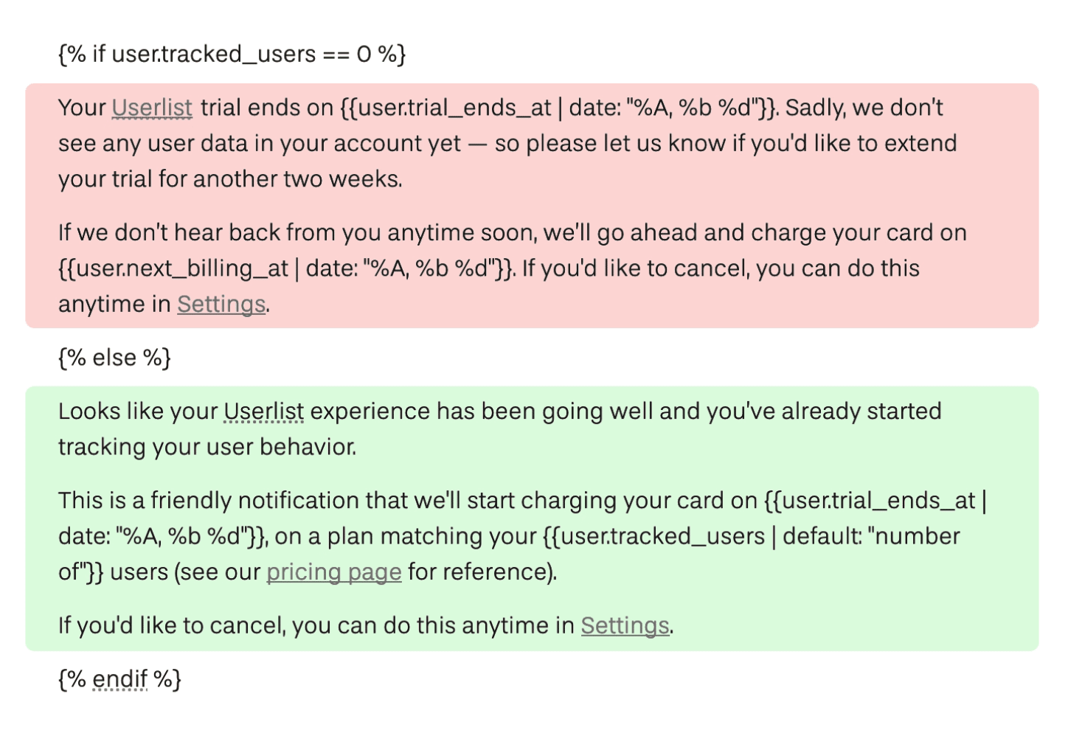The width and height of the screenshot is (1068, 733).
Task: Click the Userlist word in green block
Action: 264,411
